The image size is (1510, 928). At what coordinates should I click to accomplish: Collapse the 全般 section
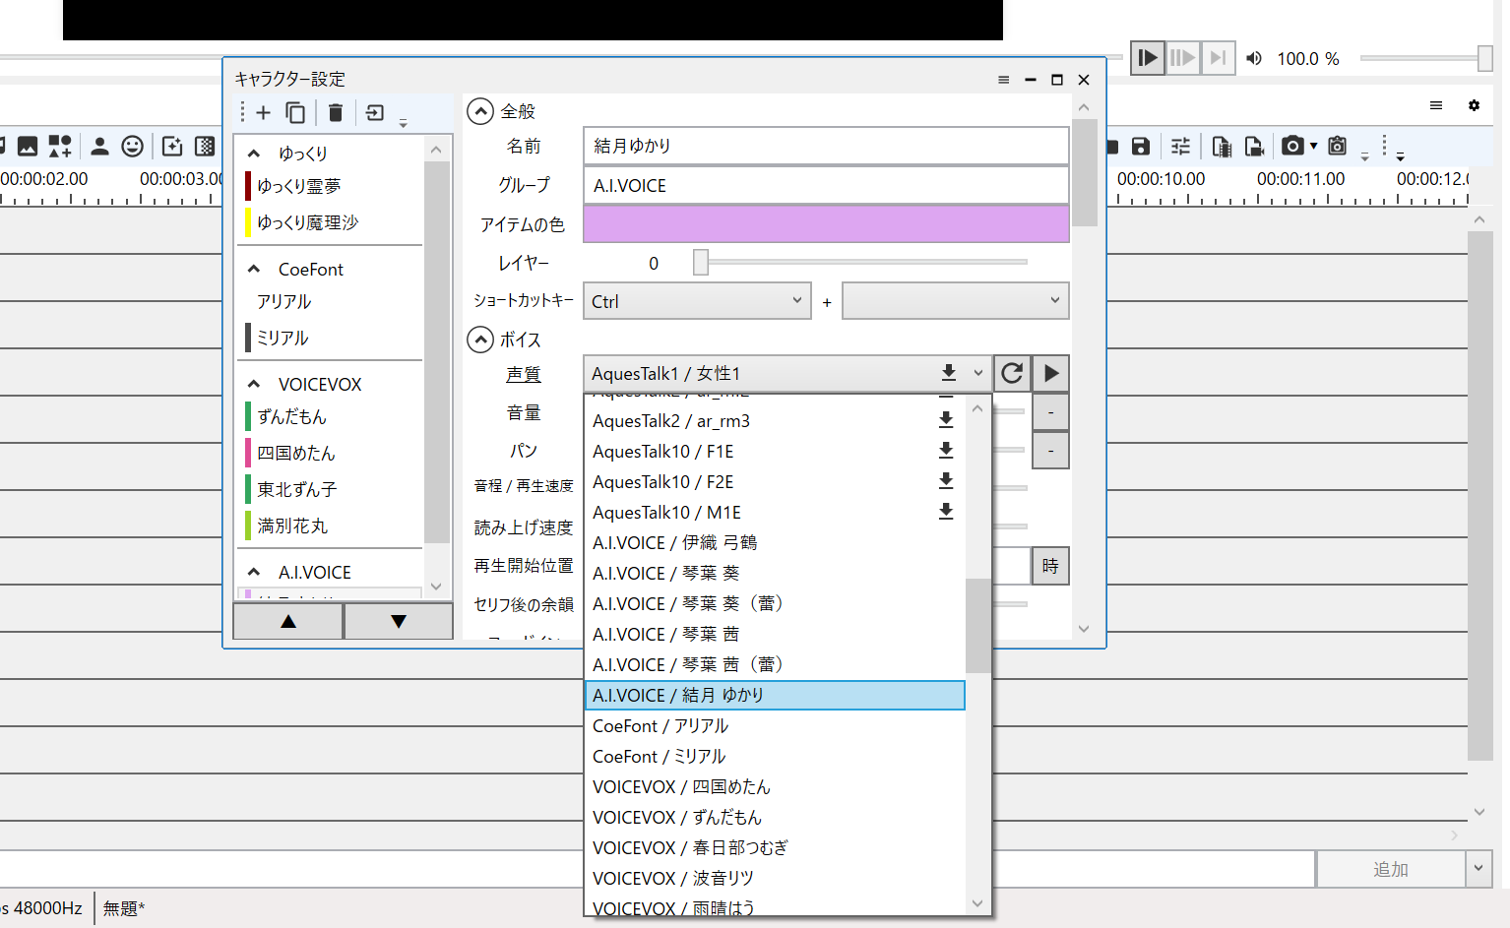tap(480, 111)
